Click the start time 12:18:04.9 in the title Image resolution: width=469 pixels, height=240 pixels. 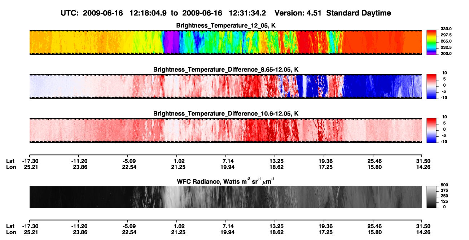coord(149,13)
